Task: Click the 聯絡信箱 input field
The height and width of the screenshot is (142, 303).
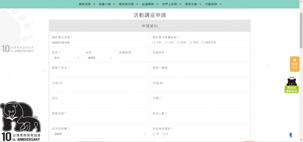Action: 99,119
